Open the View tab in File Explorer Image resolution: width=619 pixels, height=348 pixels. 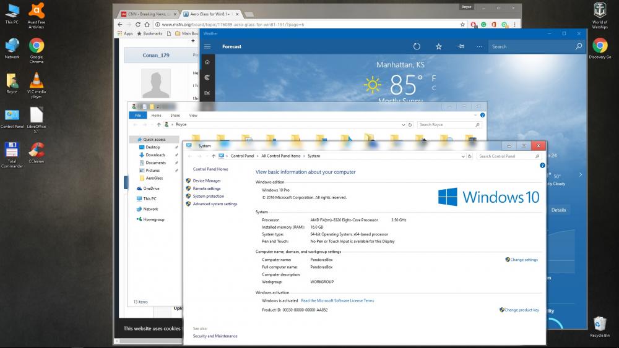coord(193,116)
